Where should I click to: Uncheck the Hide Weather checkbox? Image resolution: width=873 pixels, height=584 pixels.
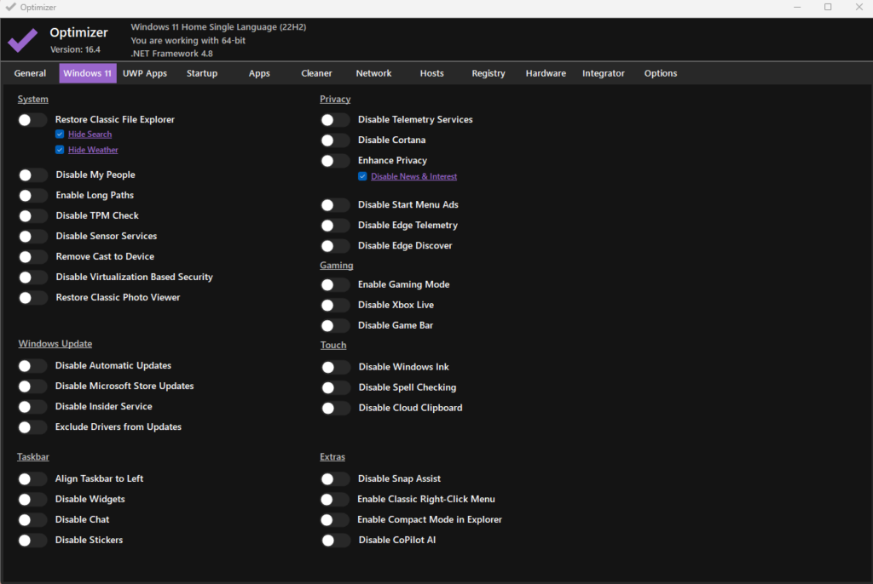tap(60, 150)
